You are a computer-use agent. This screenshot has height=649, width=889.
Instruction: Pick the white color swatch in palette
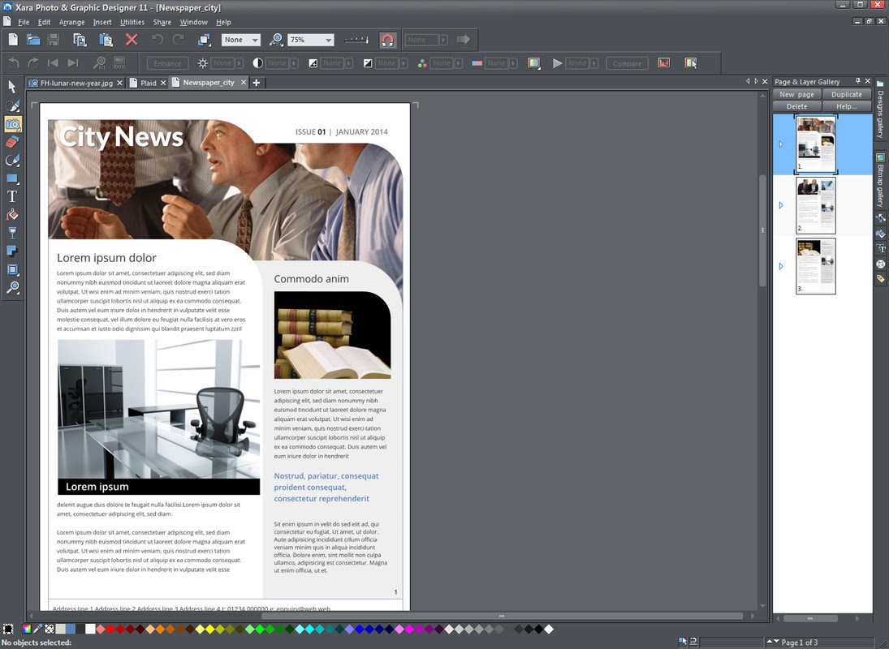(x=90, y=629)
